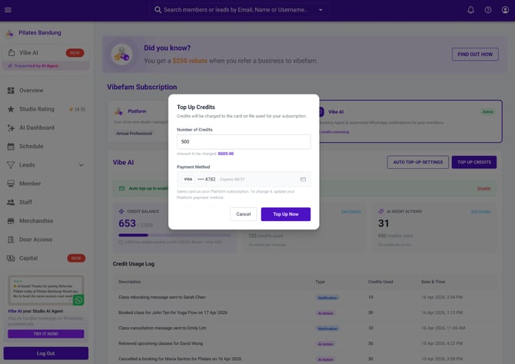
Task: Click the card icon in Payment Method
Action: (x=303, y=179)
